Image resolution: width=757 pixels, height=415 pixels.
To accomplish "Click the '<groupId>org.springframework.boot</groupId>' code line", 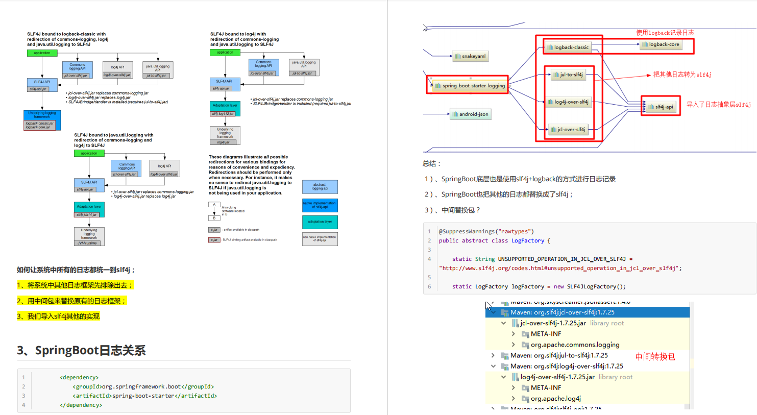I will coord(143,387).
